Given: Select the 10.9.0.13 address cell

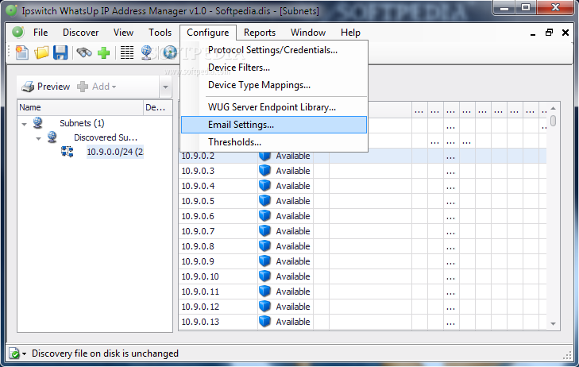Looking at the screenshot, I should point(218,322).
